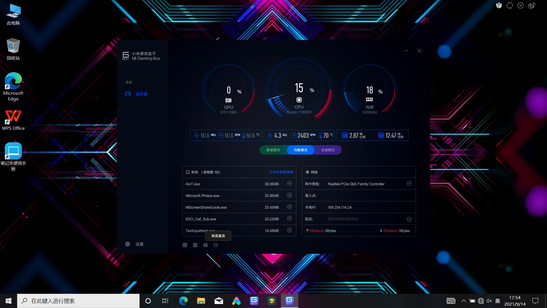Click the 2.87 GB used memory value

coord(354,135)
